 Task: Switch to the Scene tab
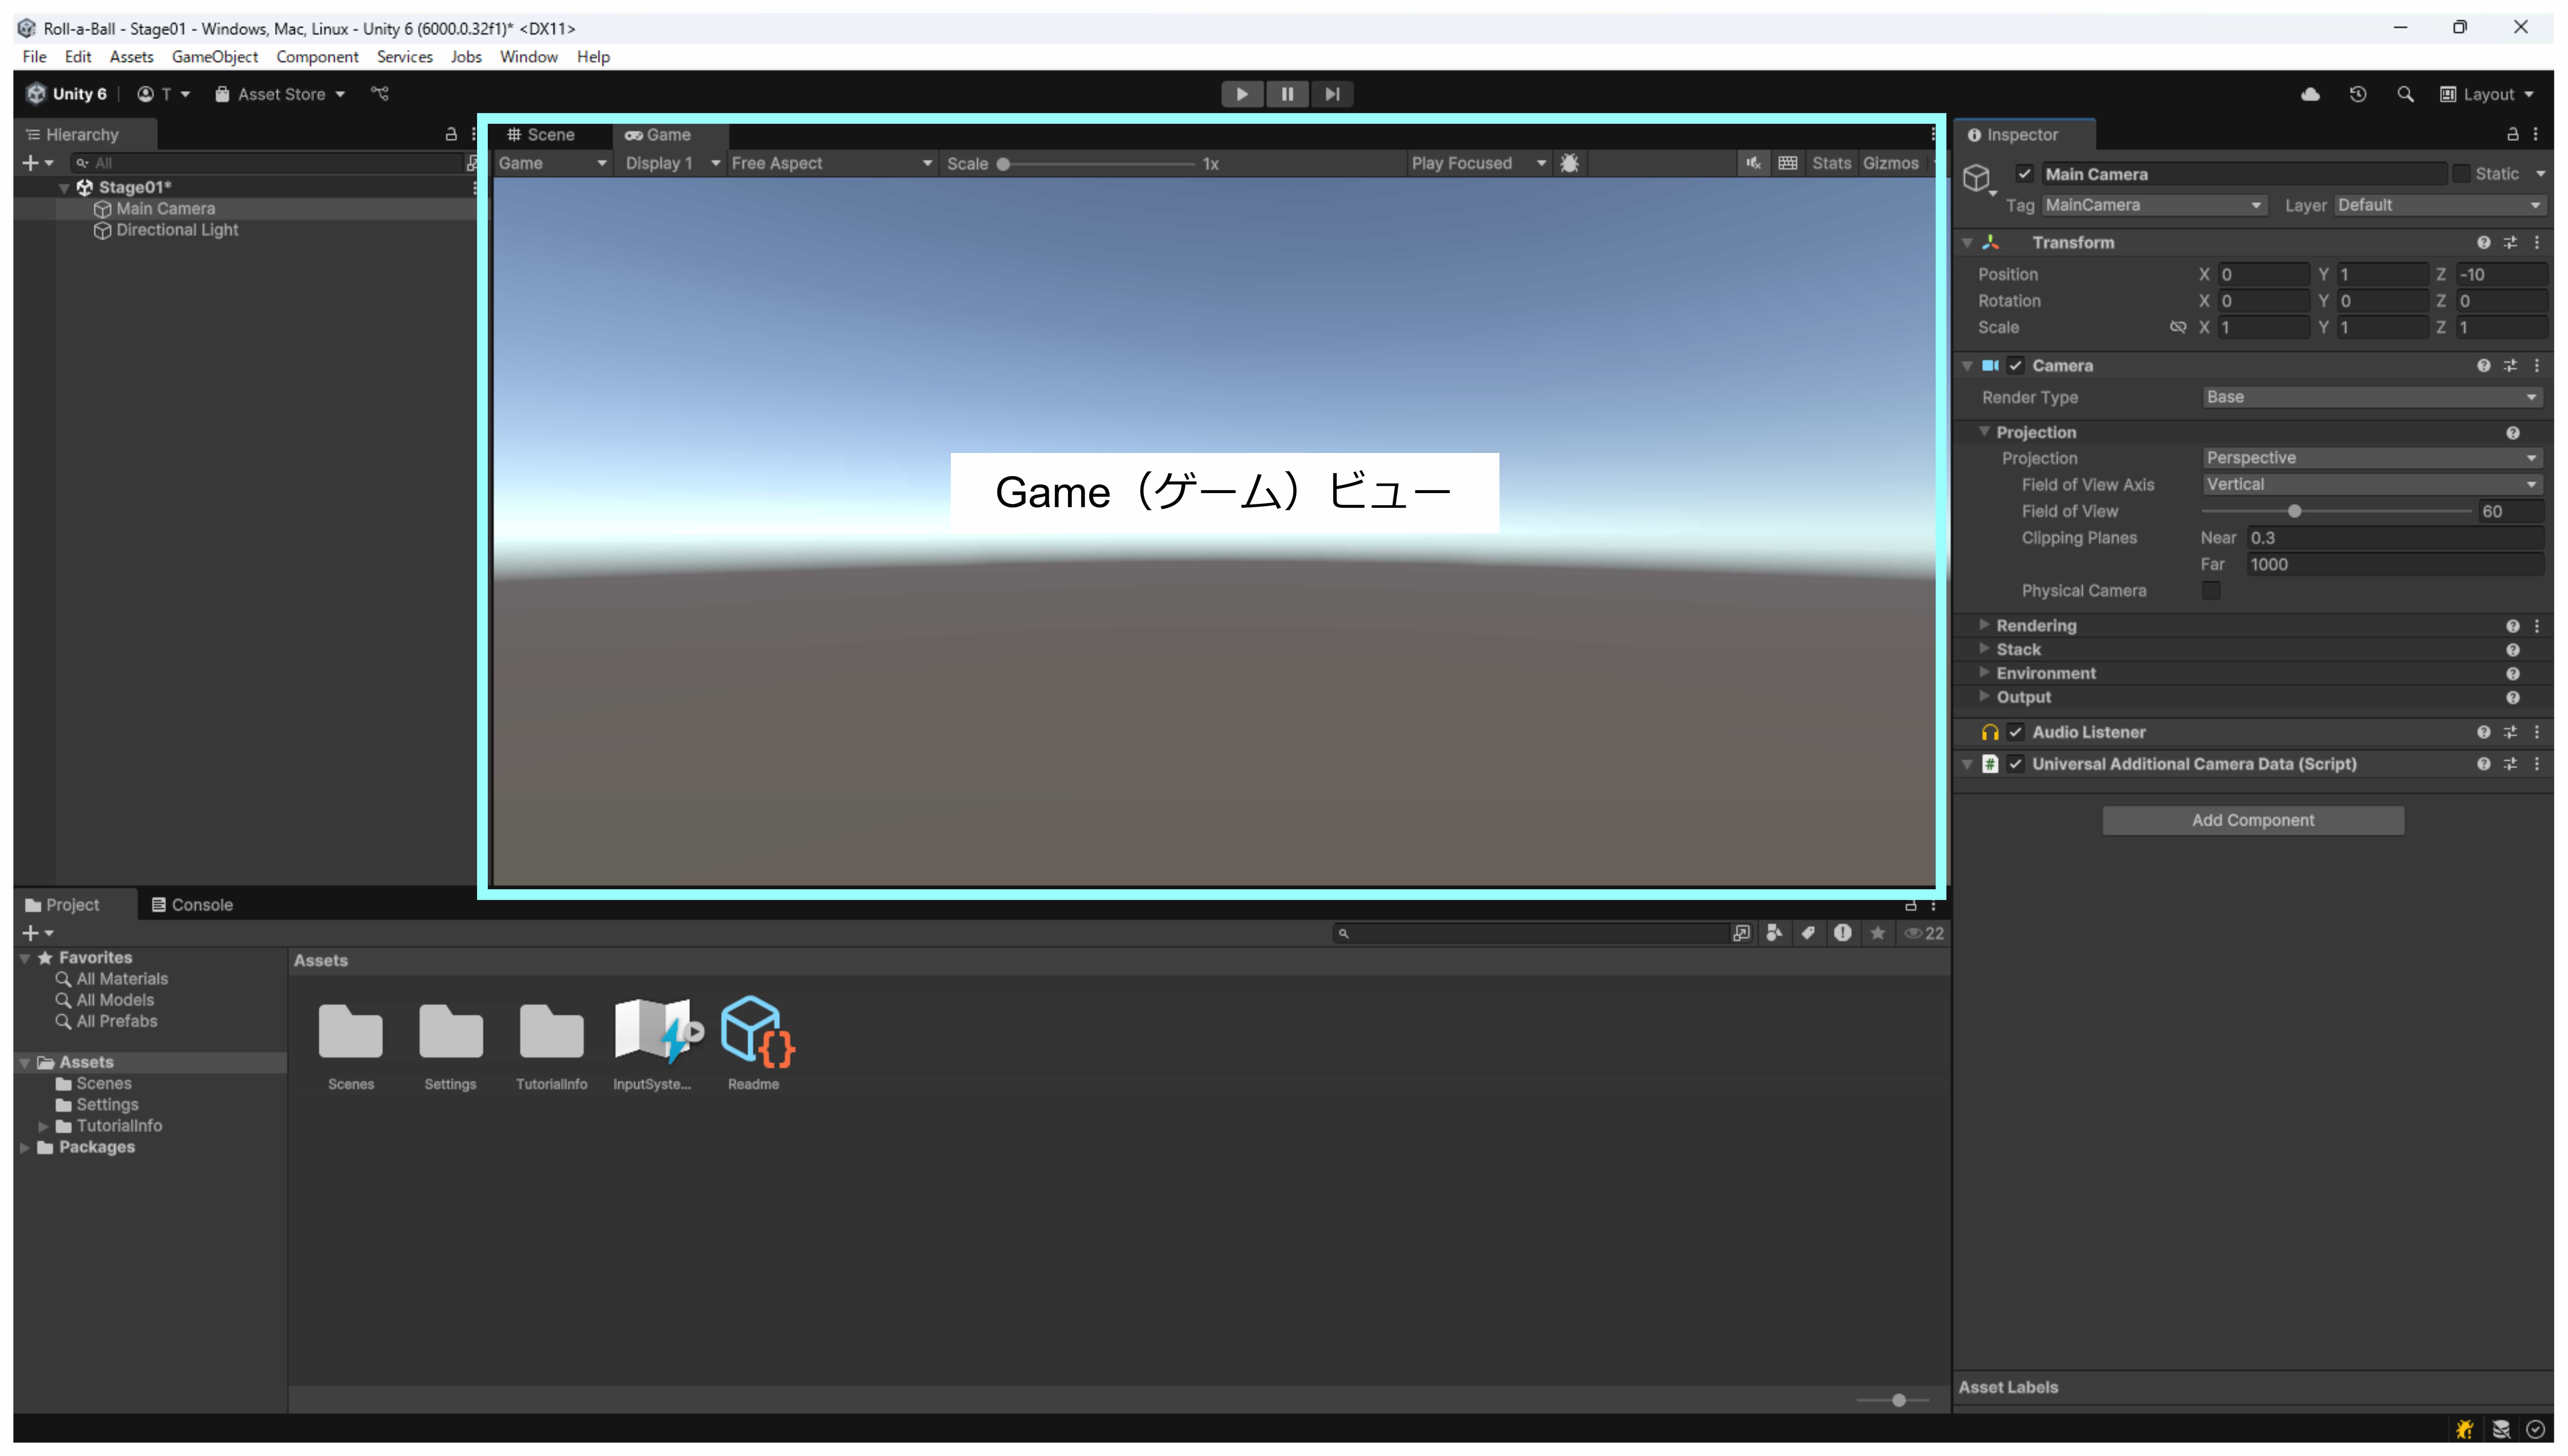pos(542,135)
